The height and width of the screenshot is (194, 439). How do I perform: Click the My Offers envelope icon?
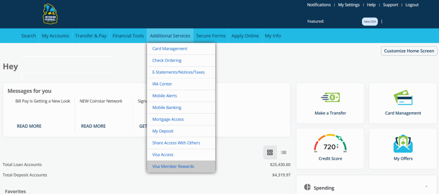[x=403, y=144]
